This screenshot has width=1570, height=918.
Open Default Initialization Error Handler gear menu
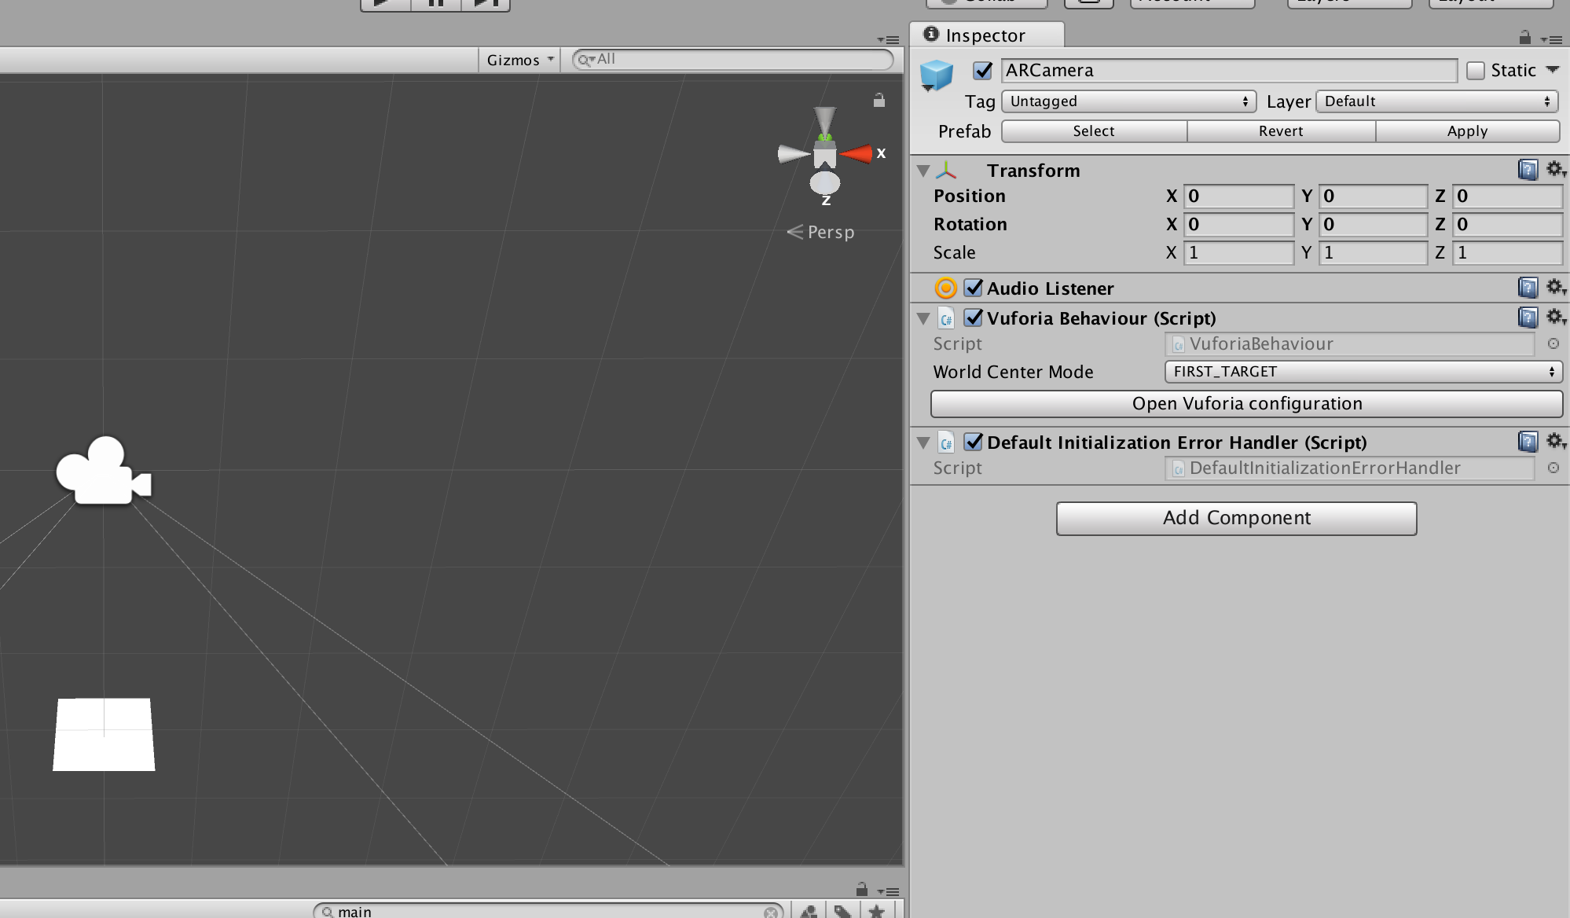click(x=1555, y=442)
